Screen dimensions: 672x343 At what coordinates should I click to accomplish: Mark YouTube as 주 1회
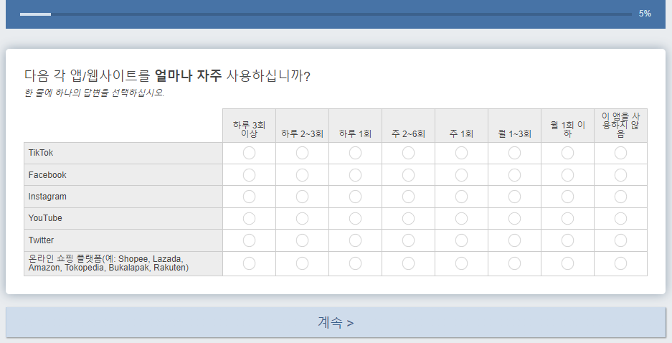tap(462, 219)
